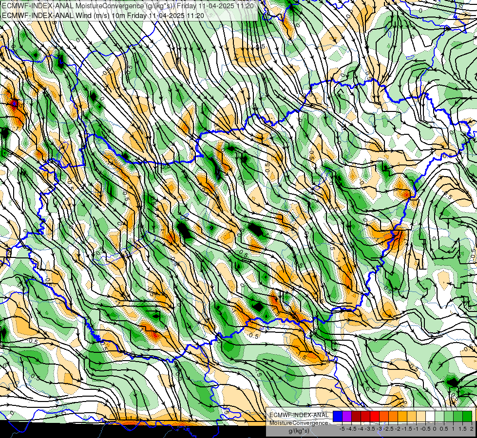Click the legend label 'MoistureConvergence'
The width and height of the screenshot is (477, 438).
point(299,423)
